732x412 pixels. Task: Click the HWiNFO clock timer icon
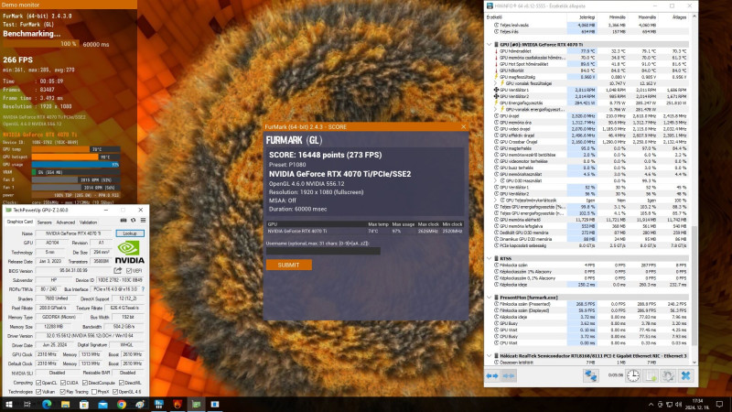pos(633,375)
